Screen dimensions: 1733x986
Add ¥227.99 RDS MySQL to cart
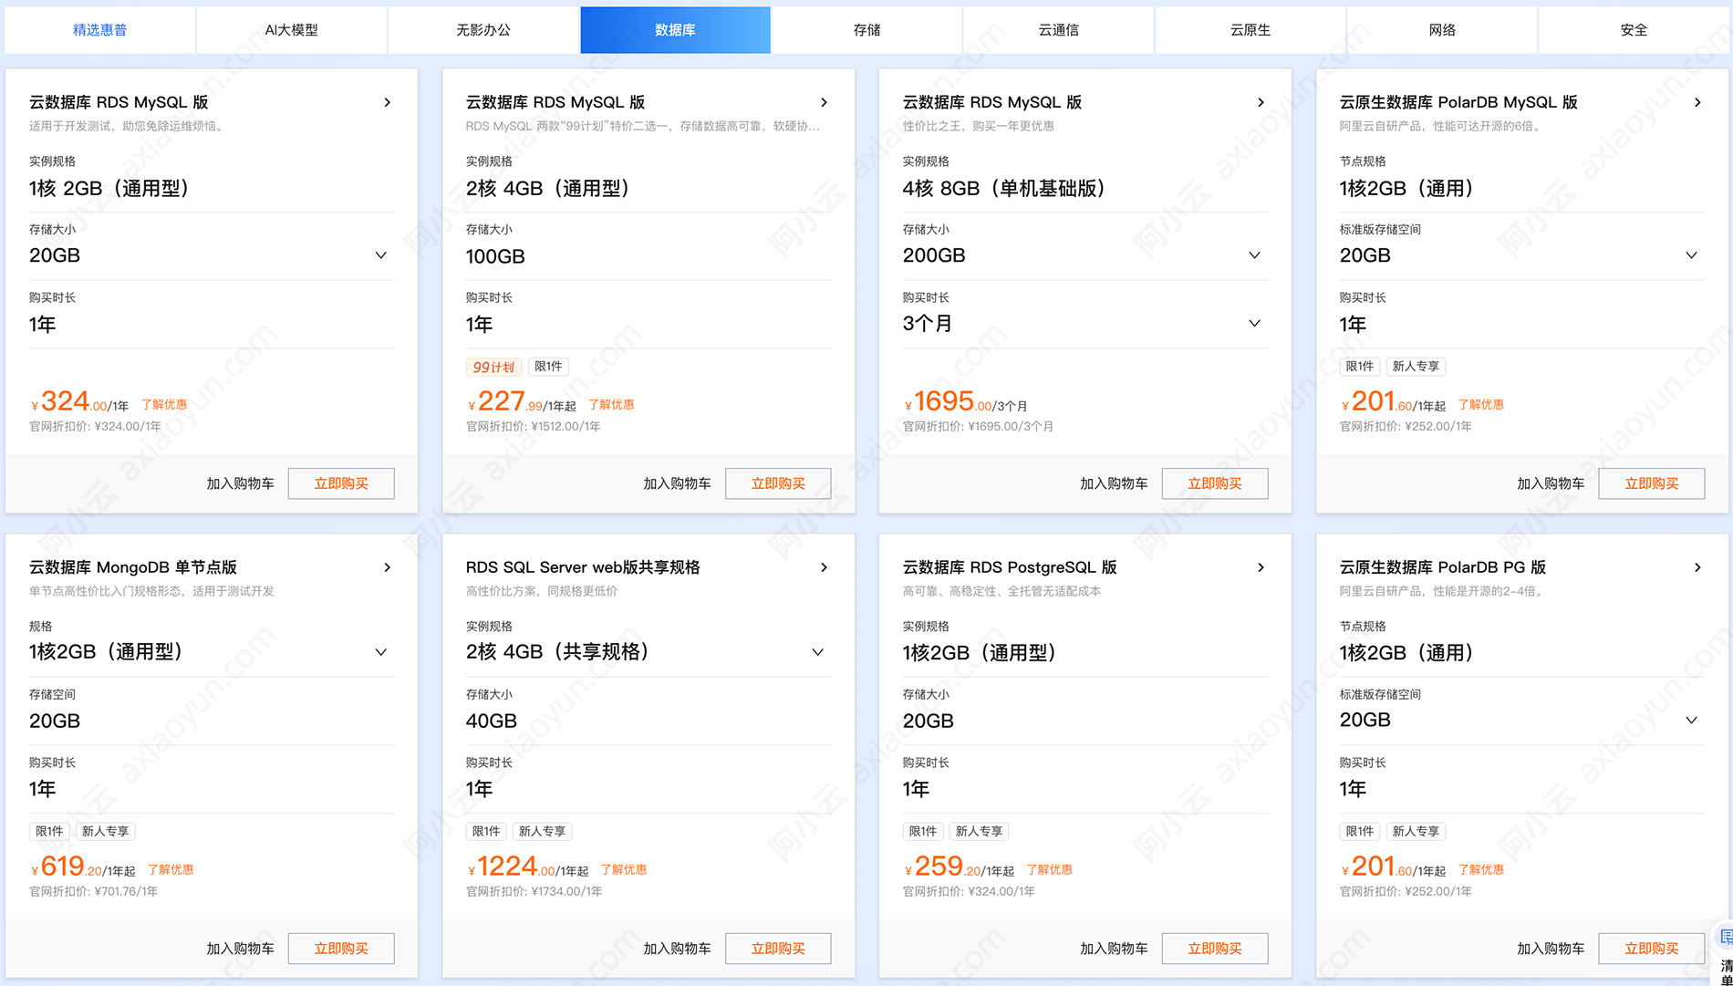pos(678,483)
